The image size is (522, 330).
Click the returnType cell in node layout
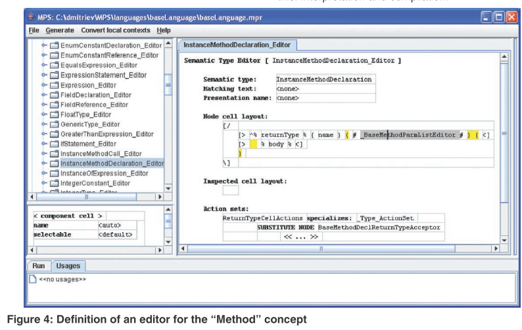pos(280,135)
